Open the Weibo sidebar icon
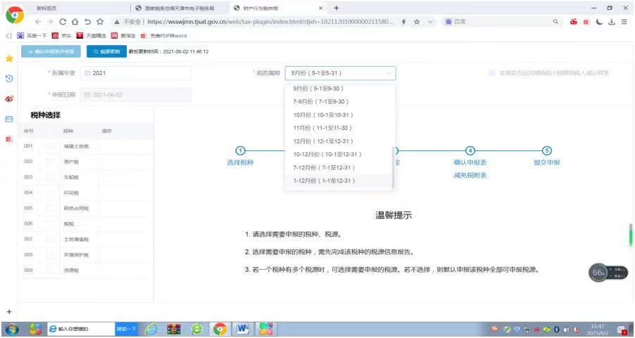 coord(9,98)
